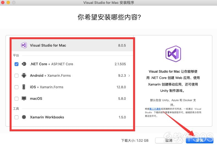217x145 pixels.
Task: Click the 工具 section heading
Action: coord(16,109)
